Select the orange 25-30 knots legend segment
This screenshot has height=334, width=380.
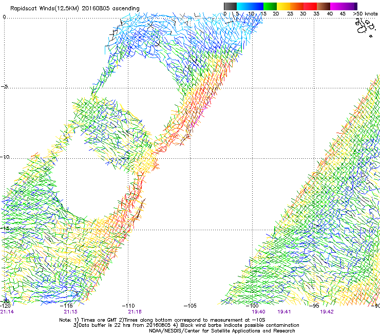pos(297,6)
